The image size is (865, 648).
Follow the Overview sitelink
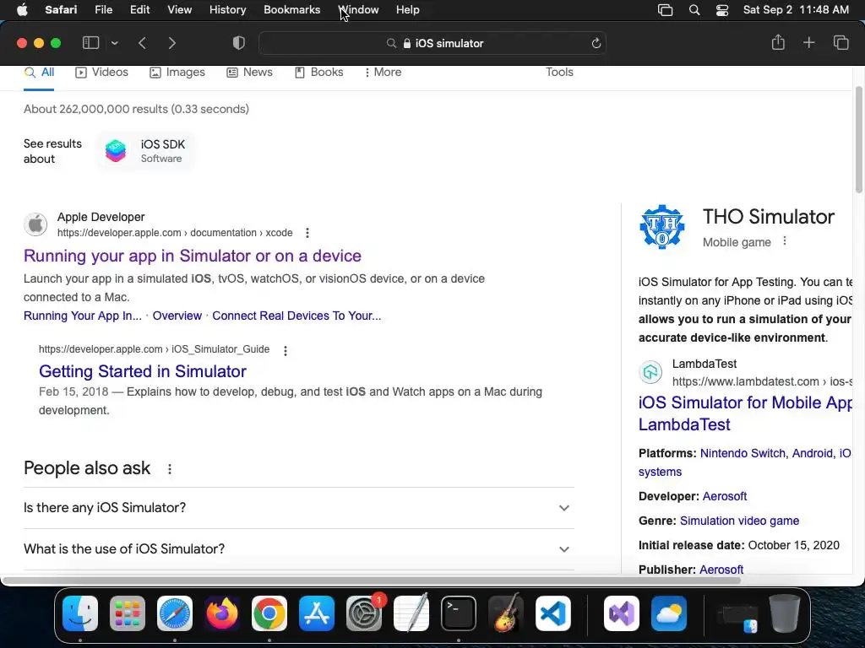click(x=177, y=316)
